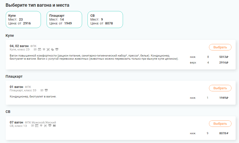Click the meal icon in СВ wagon 07
The height and width of the screenshot is (143, 239).
tap(45, 126)
